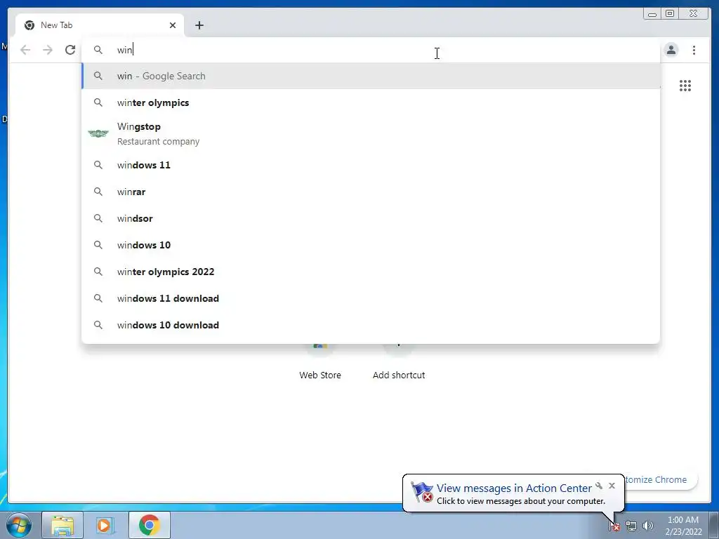Pick the 'windows 11' suggestion

371,165
